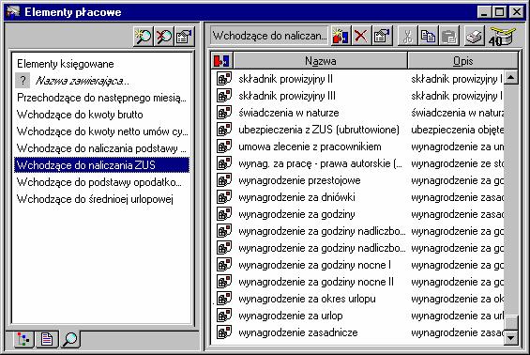
Task: Click icon beside wynagrodzenie przestojowe
Action: [224, 180]
